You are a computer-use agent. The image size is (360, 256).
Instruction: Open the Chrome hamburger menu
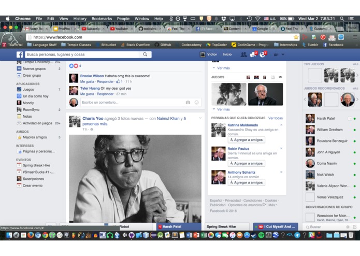coord(355,37)
